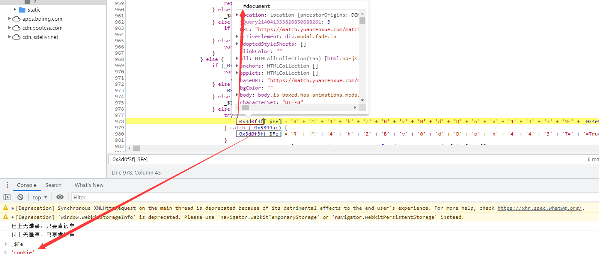Switch to the What's New tab

click(x=89, y=185)
